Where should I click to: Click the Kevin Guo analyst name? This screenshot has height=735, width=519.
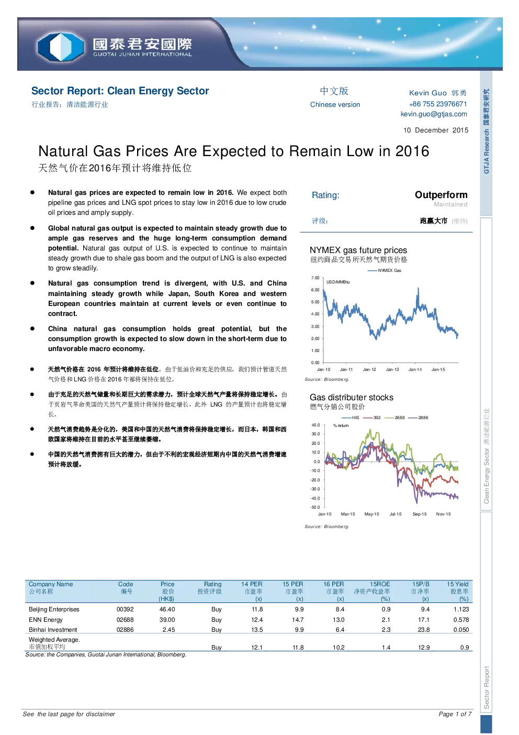click(437, 93)
